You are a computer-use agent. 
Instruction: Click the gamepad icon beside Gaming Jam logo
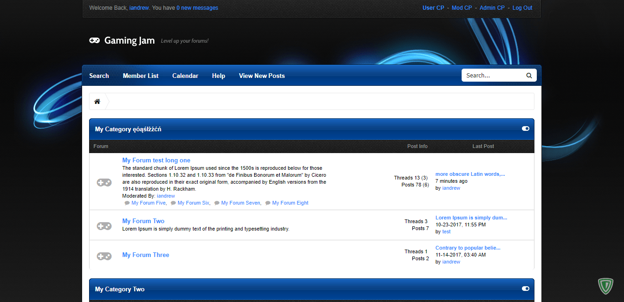(94, 40)
